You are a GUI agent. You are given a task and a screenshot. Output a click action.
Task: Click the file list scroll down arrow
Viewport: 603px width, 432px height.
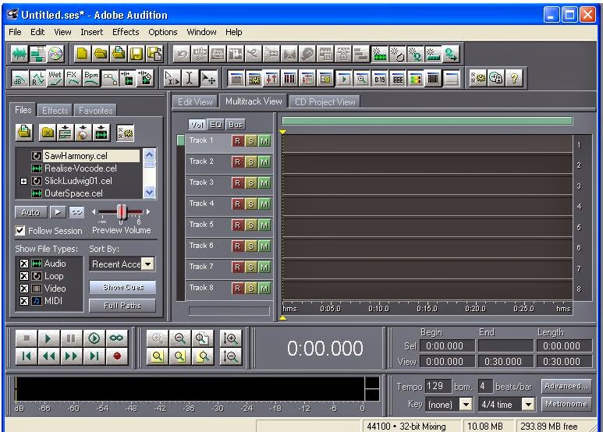pos(149,192)
